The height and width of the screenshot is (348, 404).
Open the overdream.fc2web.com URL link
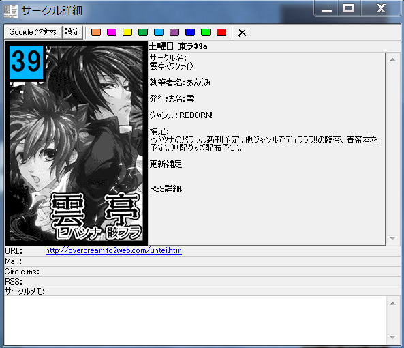click(x=113, y=250)
